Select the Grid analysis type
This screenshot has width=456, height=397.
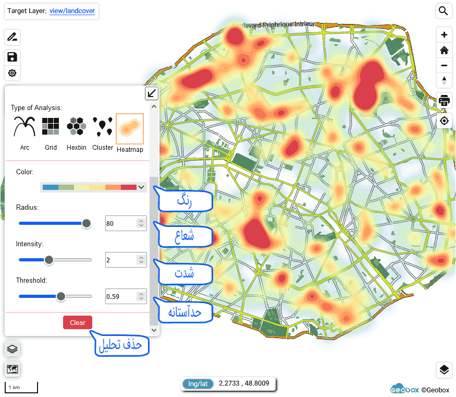point(51,133)
